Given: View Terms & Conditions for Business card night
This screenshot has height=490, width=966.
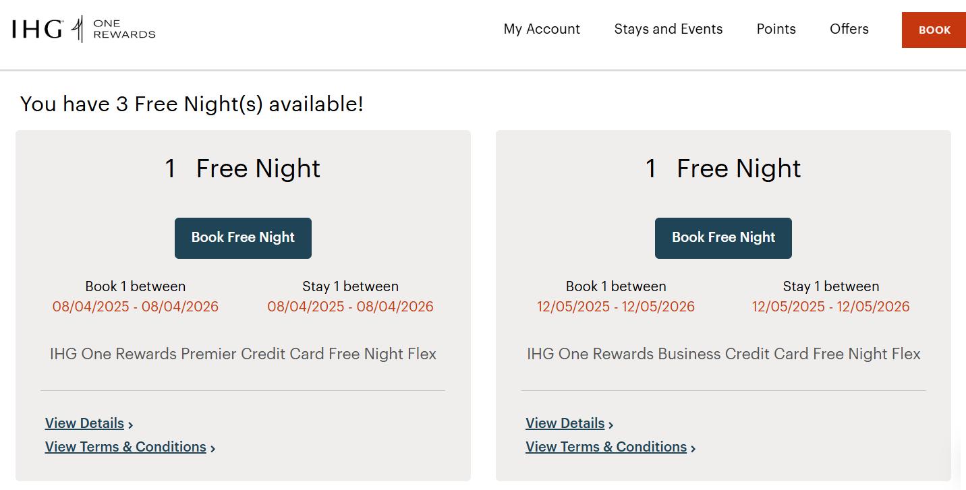Looking at the screenshot, I should 605,446.
